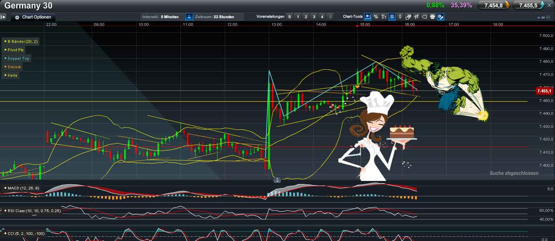Click the Germany 30 title
The image size is (555, 241).
pos(28,6)
